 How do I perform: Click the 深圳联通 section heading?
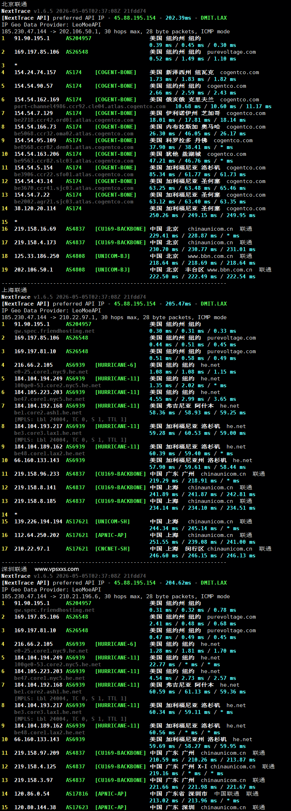(14, 569)
